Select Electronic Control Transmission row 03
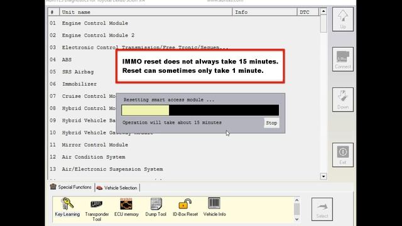 click(x=183, y=48)
